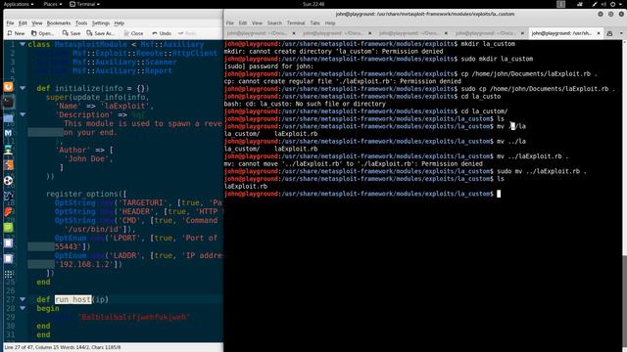Click the volume icon in top panel
The image size is (627, 352).
pyautogui.click(x=603, y=4)
